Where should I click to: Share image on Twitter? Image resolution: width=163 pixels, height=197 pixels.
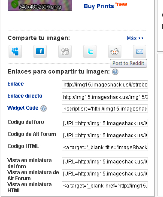(x=90, y=51)
